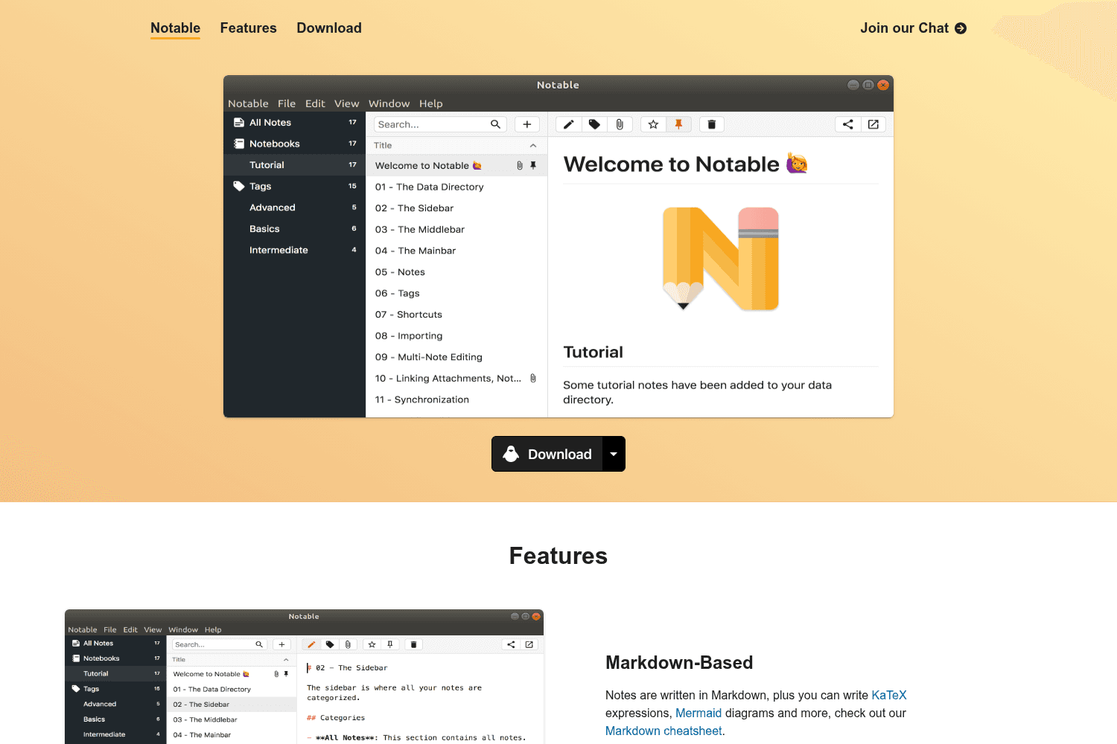
Task: Open the View menu in top app window
Action: (x=346, y=103)
